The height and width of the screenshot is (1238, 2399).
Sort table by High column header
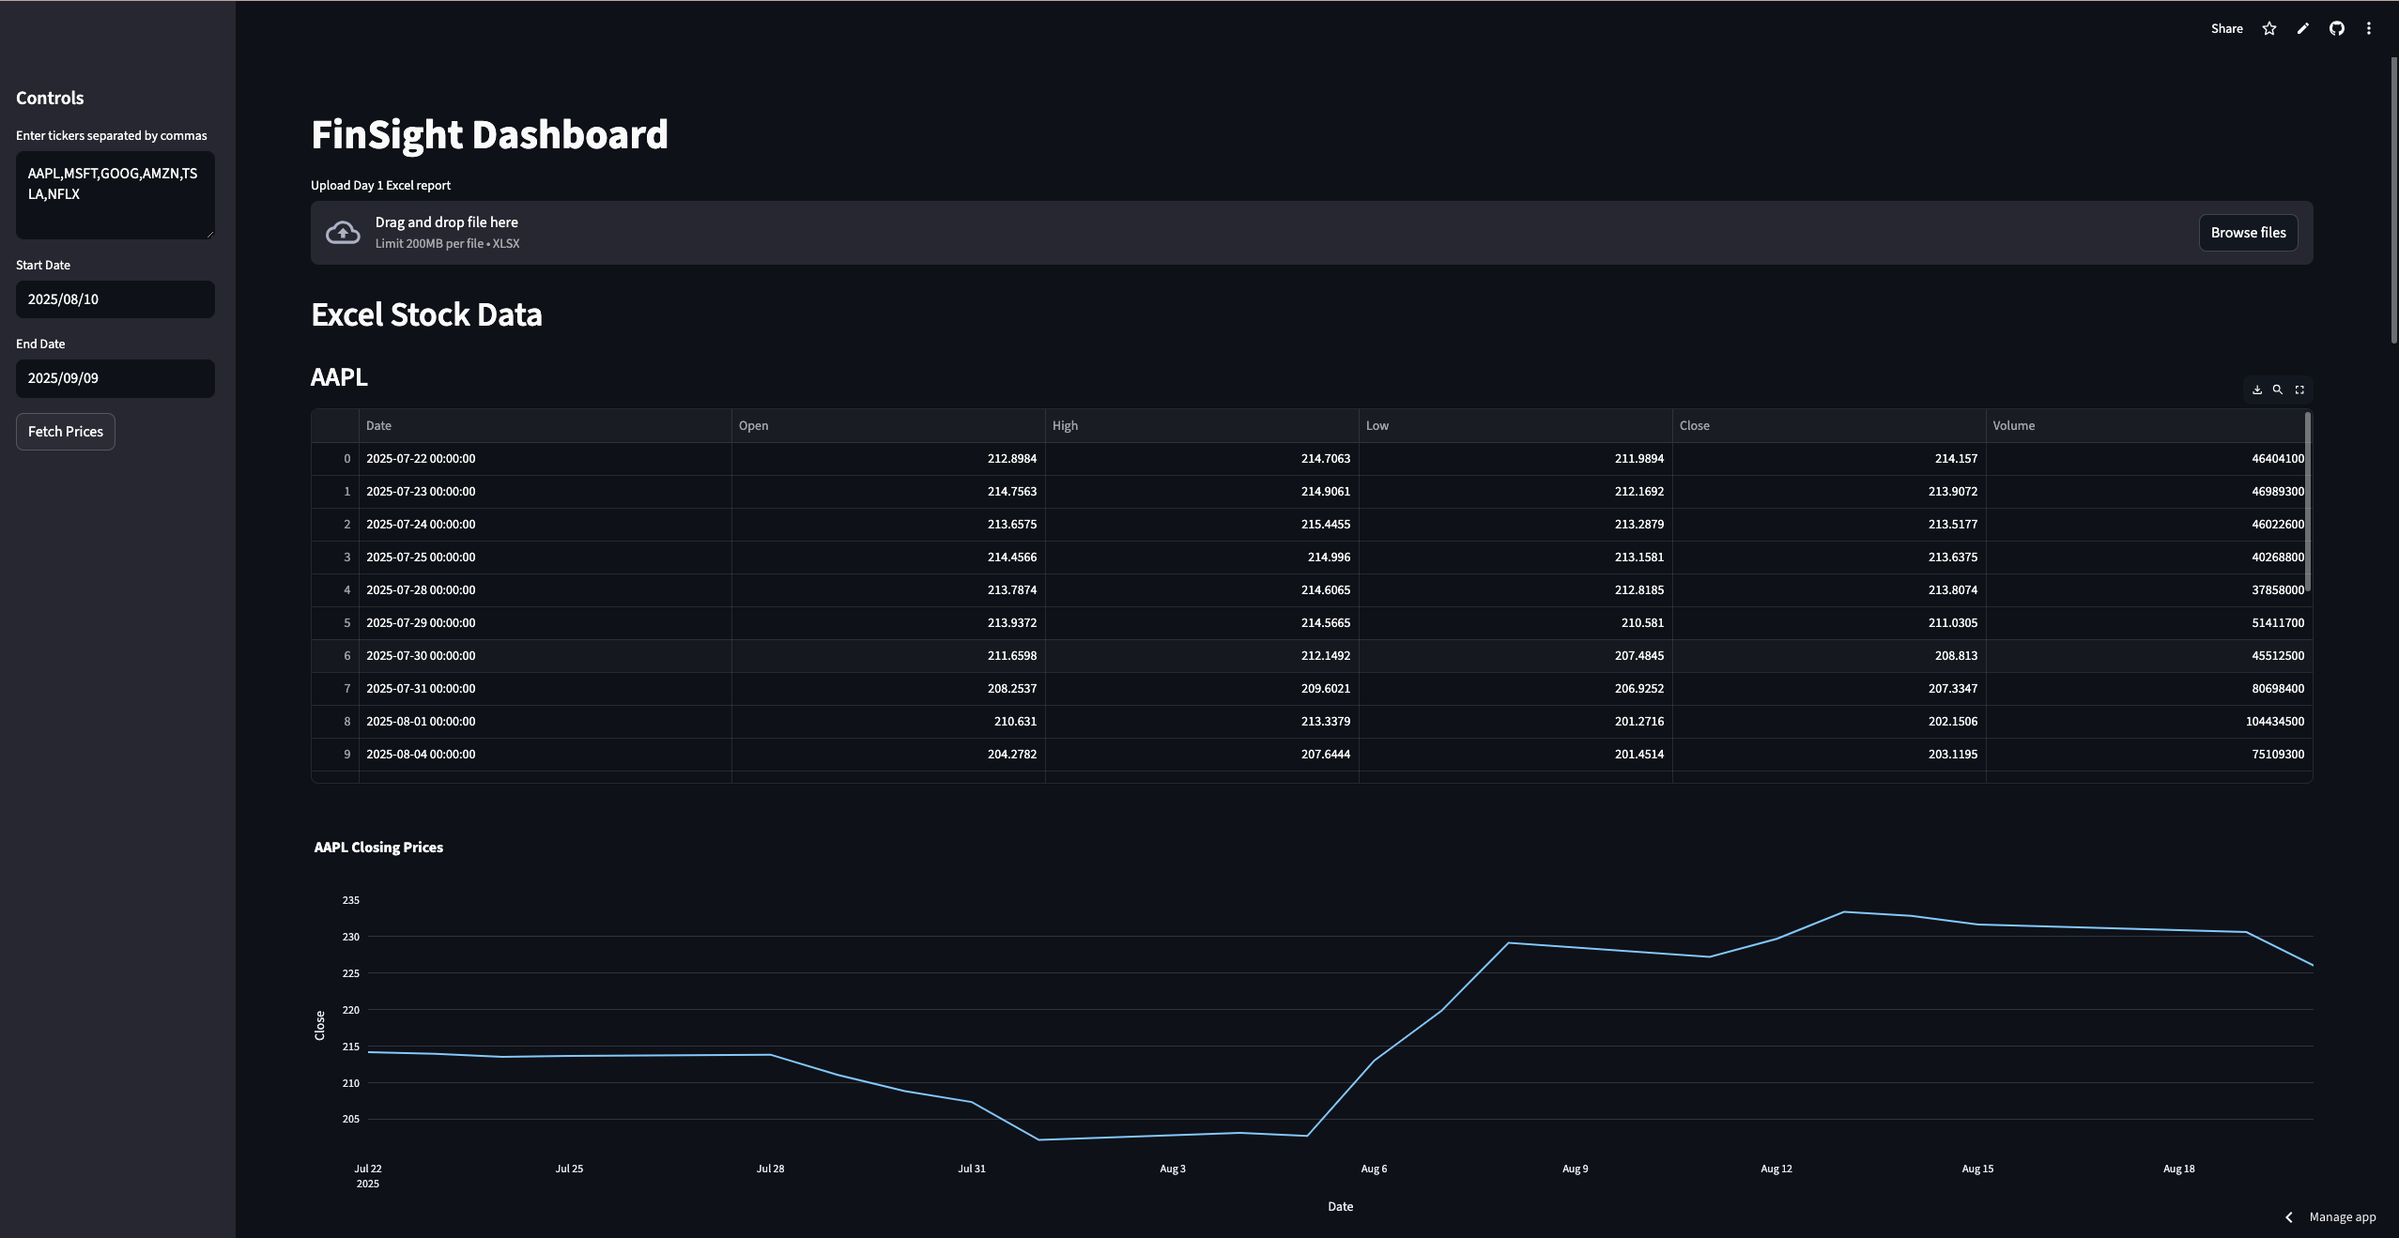coord(1202,426)
